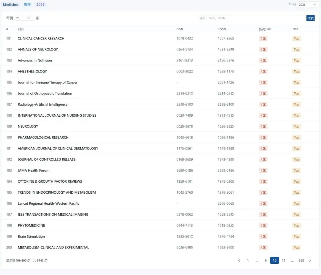The width and height of the screenshot is (321, 275).
Task: Open the JAMA Health Forum journal entry
Action: (34, 170)
